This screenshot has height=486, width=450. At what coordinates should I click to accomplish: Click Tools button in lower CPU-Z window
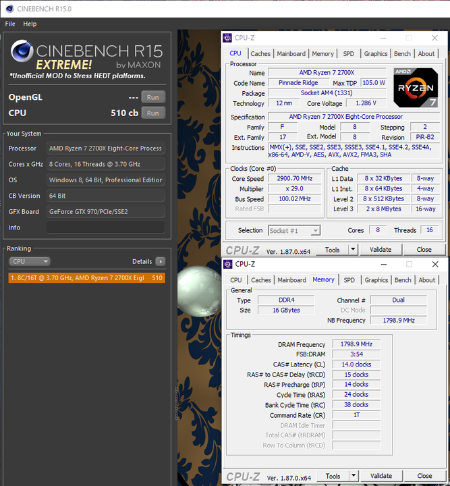[333, 476]
